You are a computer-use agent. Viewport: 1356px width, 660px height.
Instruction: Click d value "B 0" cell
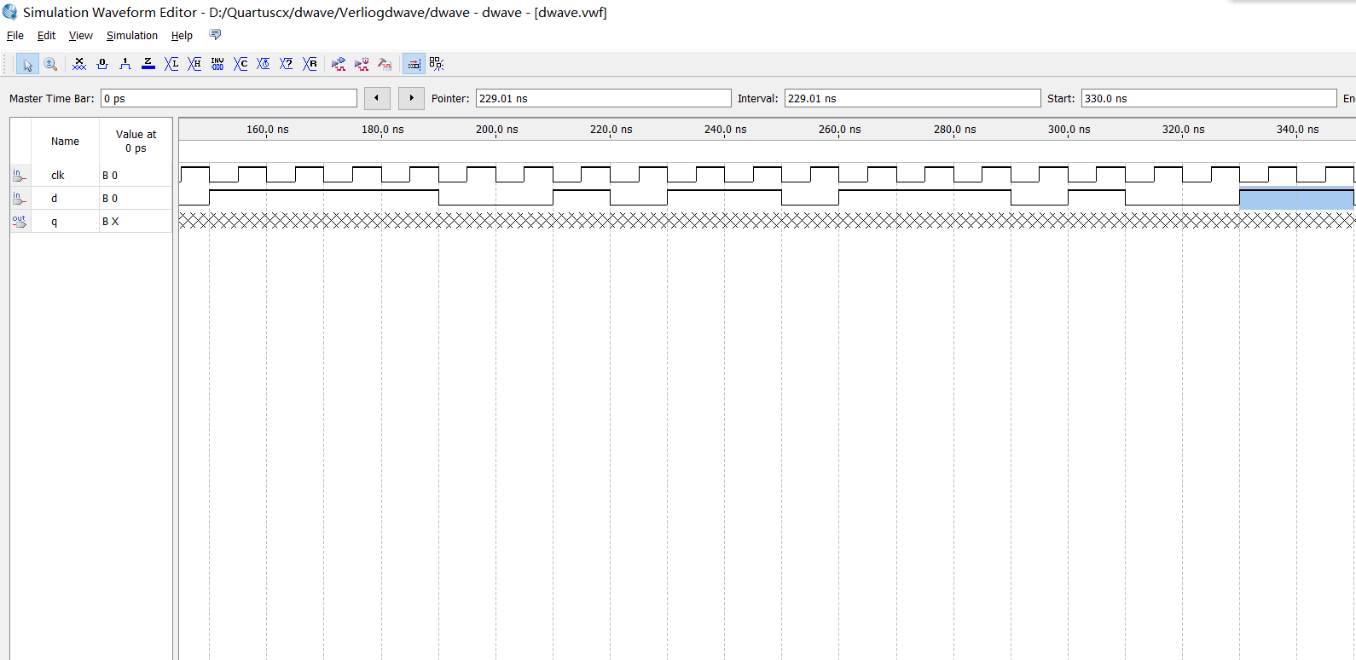[x=136, y=199]
